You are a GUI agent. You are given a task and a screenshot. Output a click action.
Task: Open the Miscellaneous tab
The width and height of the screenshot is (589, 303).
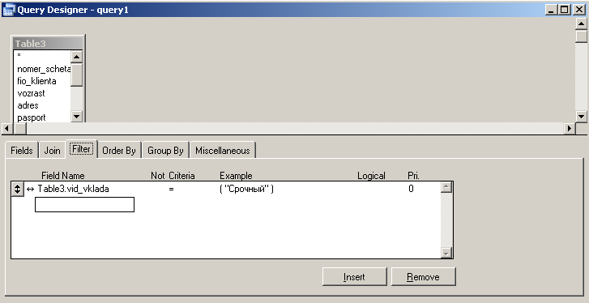tap(223, 151)
